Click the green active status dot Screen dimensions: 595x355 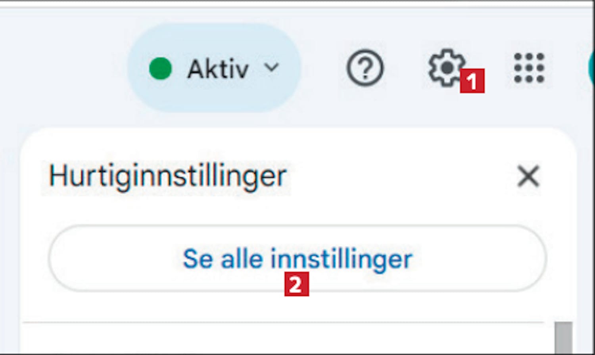[x=160, y=68]
